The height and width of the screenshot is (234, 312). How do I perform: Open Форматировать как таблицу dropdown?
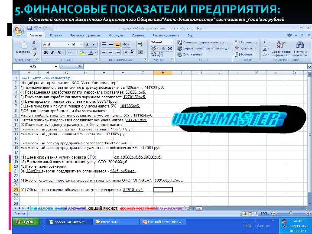pyautogui.click(x=203, y=49)
